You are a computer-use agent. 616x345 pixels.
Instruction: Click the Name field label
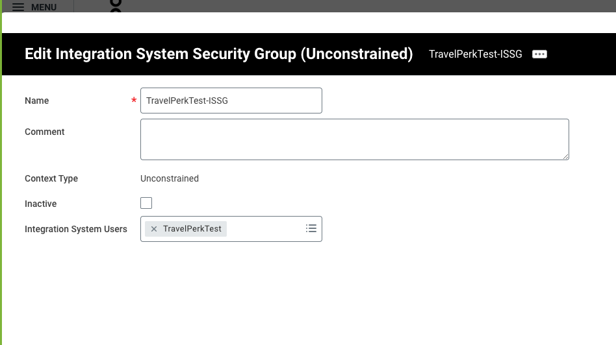click(36, 101)
